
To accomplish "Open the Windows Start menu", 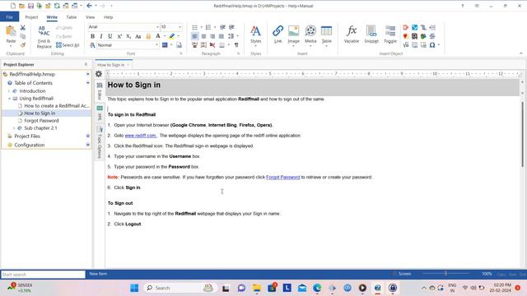I will coord(134,288).
